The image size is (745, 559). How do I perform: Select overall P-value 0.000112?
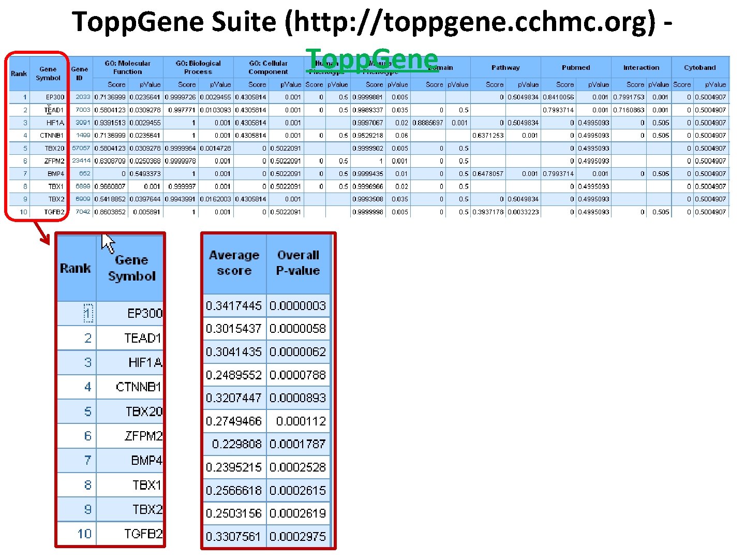[x=301, y=421]
